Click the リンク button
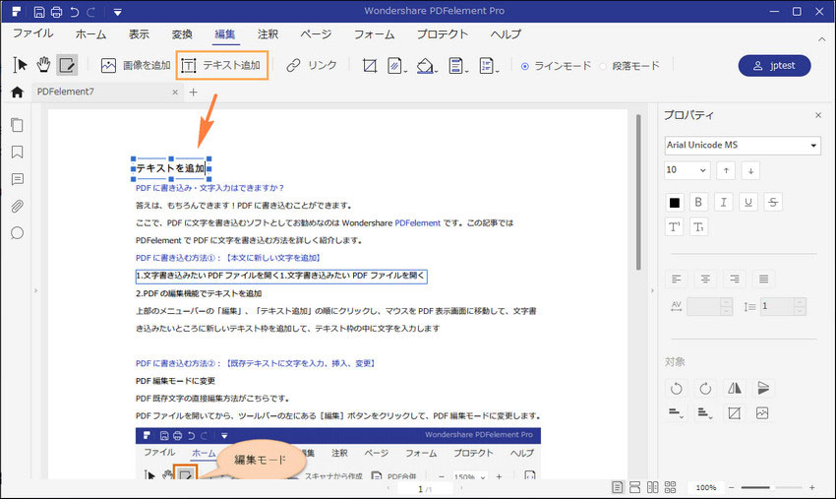 coord(312,65)
